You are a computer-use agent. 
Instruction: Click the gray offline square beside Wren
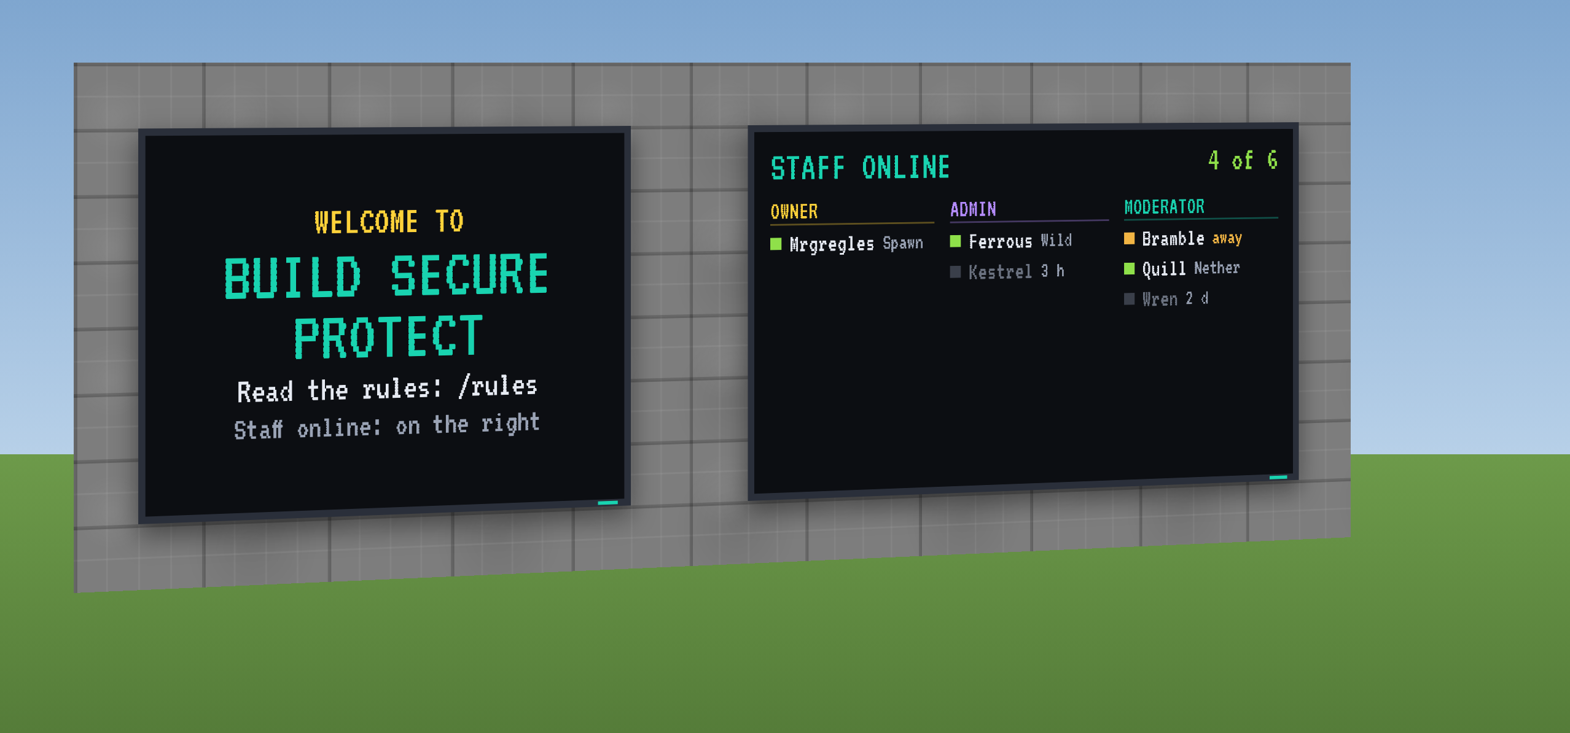[1129, 299]
